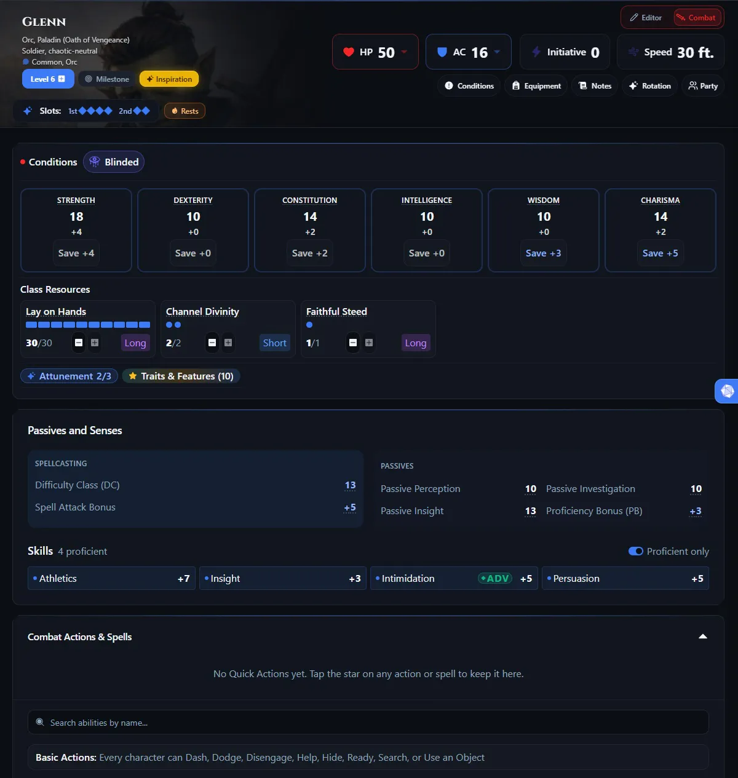Click Channel Divinity Short rest tag
738x778 pixels.
pyautogui.click(x=275, y=343)
